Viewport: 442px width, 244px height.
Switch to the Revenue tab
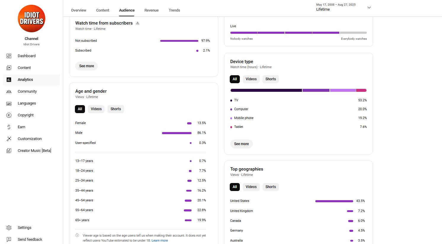tap(151, 10)
